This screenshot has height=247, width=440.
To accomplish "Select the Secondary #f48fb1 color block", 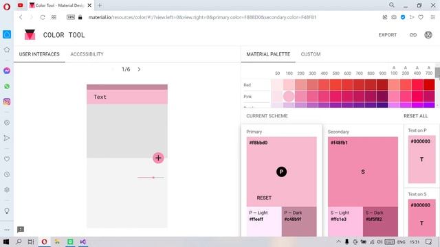I will tap(363, 172).
